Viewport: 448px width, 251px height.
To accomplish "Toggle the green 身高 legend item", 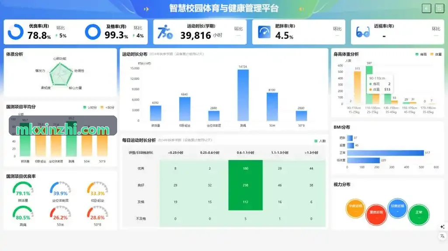I will point(421,54).
